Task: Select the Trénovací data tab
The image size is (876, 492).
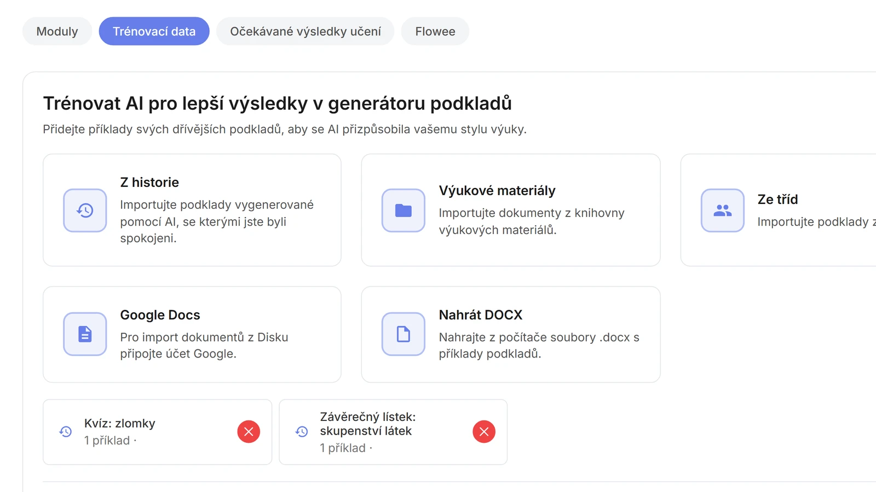Action: tap(154, 31)
